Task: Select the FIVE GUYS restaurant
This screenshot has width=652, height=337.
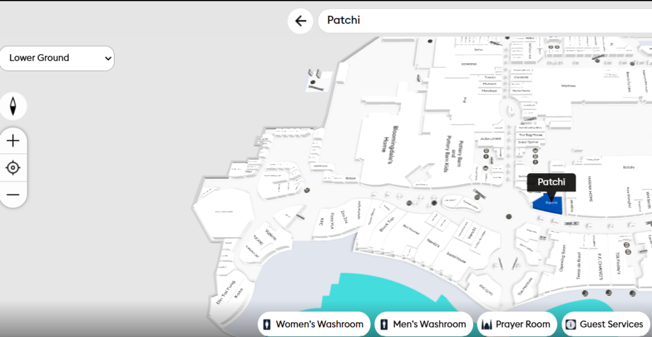Action: pos(486,290)
